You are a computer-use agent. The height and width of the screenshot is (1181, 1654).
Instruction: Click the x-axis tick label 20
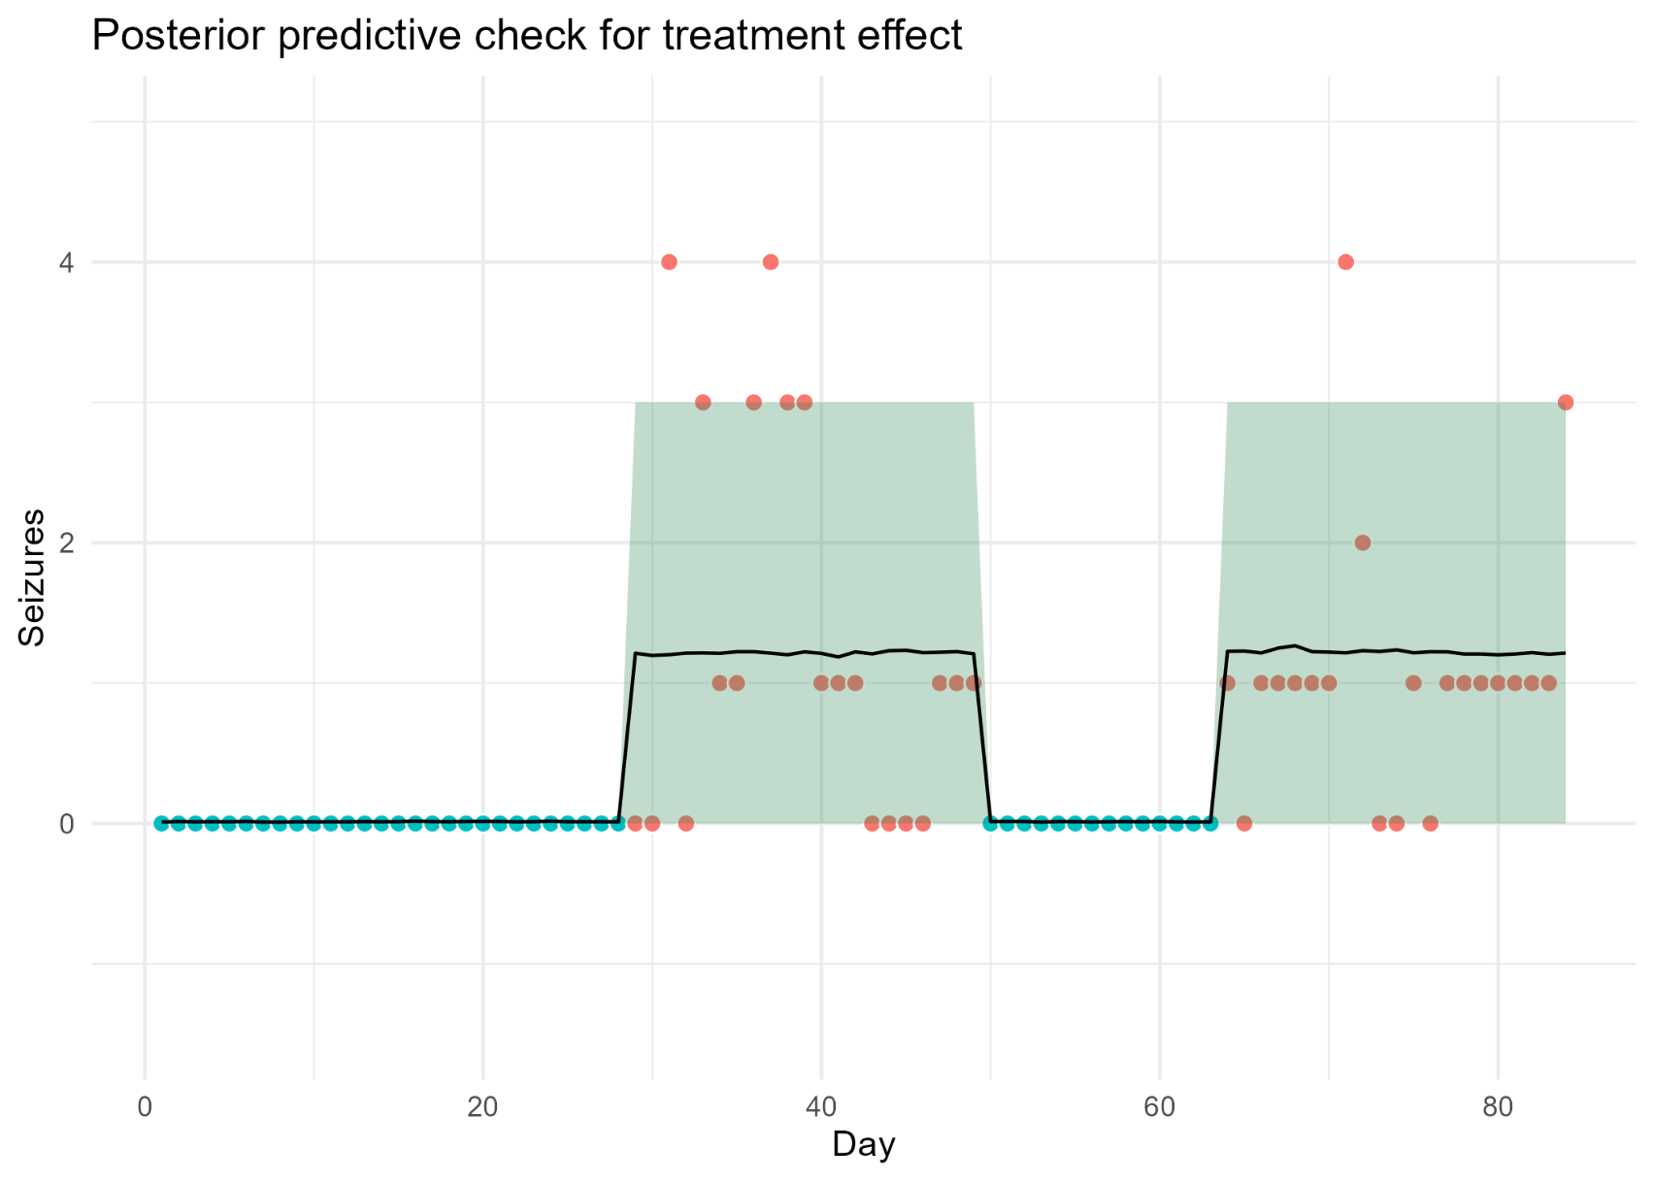pos(482,1108)
